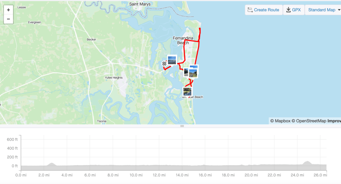Viewport: 341px width, 184px height.
Task: Click the Create Route button
Action: tap(264, 10)
